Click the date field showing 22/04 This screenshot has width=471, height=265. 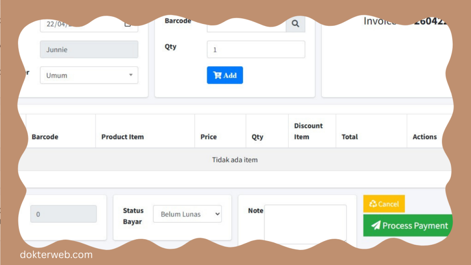point(78,25)
